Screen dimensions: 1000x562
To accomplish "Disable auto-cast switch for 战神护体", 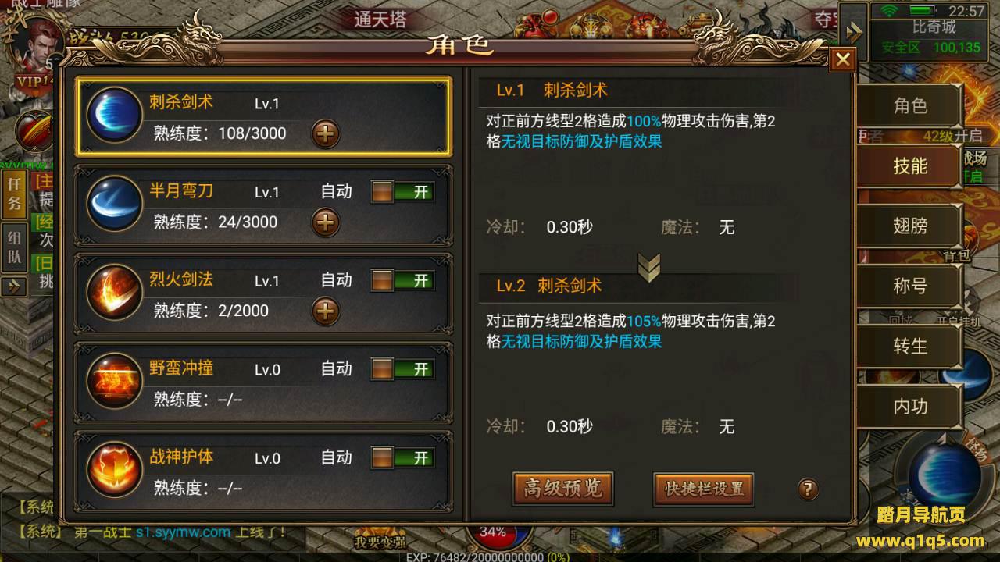I will pos(402,457).
